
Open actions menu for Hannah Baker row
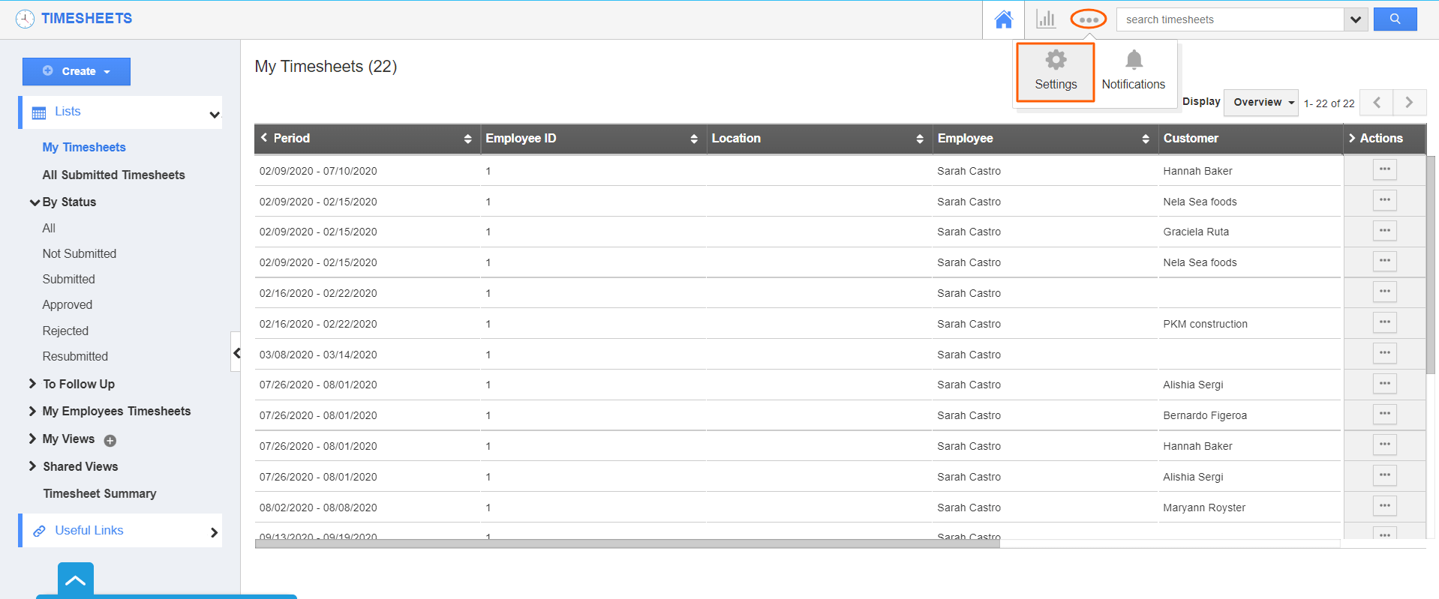tap(1384, 170)
